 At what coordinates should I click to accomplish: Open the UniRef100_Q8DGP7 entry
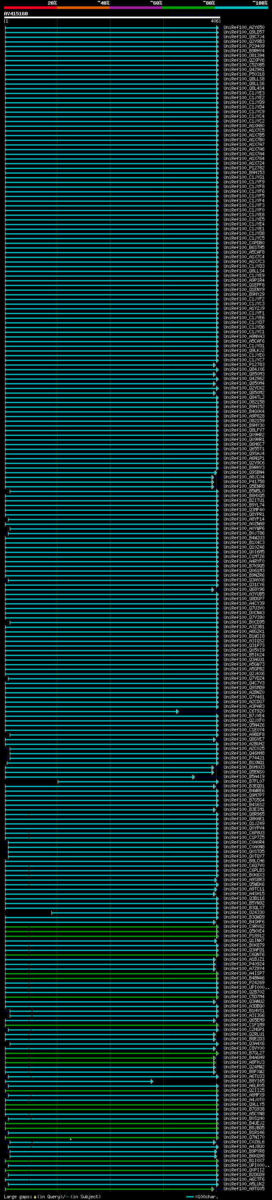[244, 599]
